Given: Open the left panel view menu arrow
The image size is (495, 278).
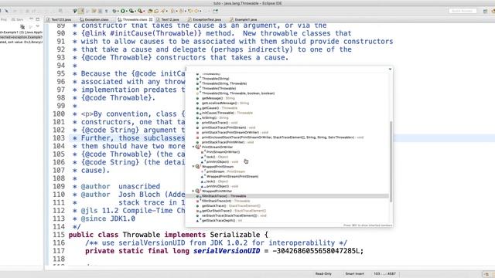Looking at the screenshot, I should click(38, 26).
